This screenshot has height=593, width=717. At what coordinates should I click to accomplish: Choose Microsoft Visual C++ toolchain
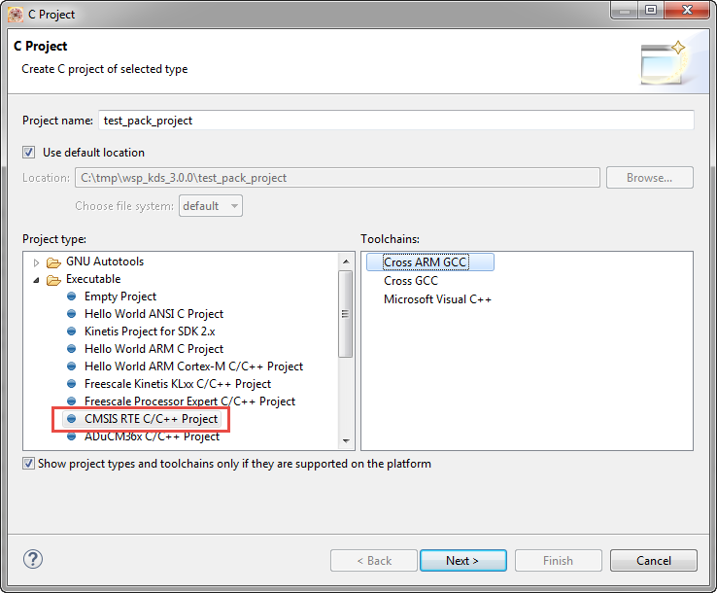point(437,299)
